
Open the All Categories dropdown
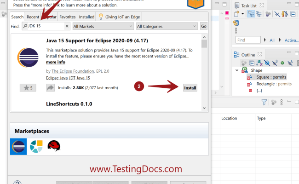pos(167,26)
